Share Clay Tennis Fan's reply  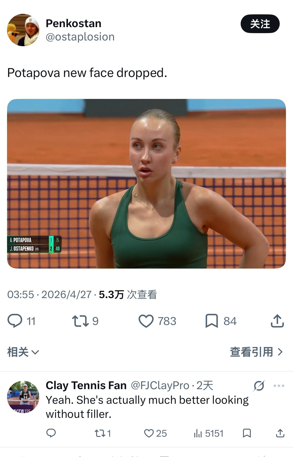click(280, 433)
